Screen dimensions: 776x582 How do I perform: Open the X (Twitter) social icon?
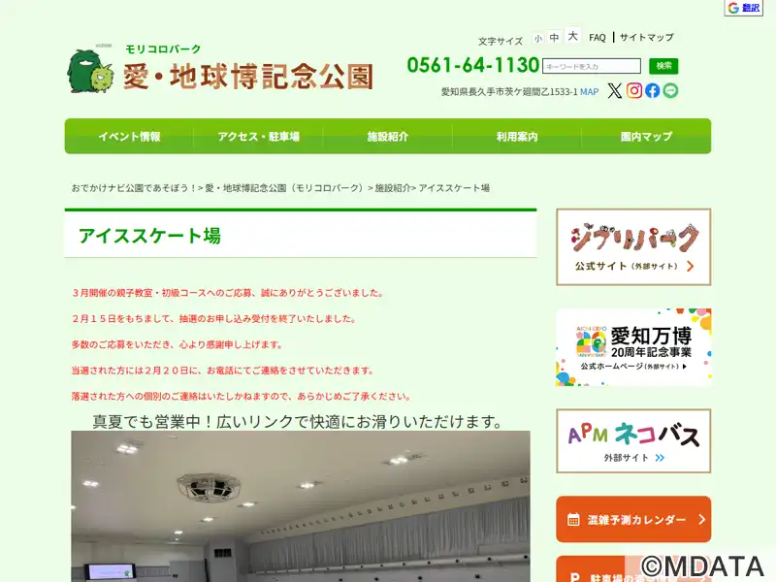615,90
